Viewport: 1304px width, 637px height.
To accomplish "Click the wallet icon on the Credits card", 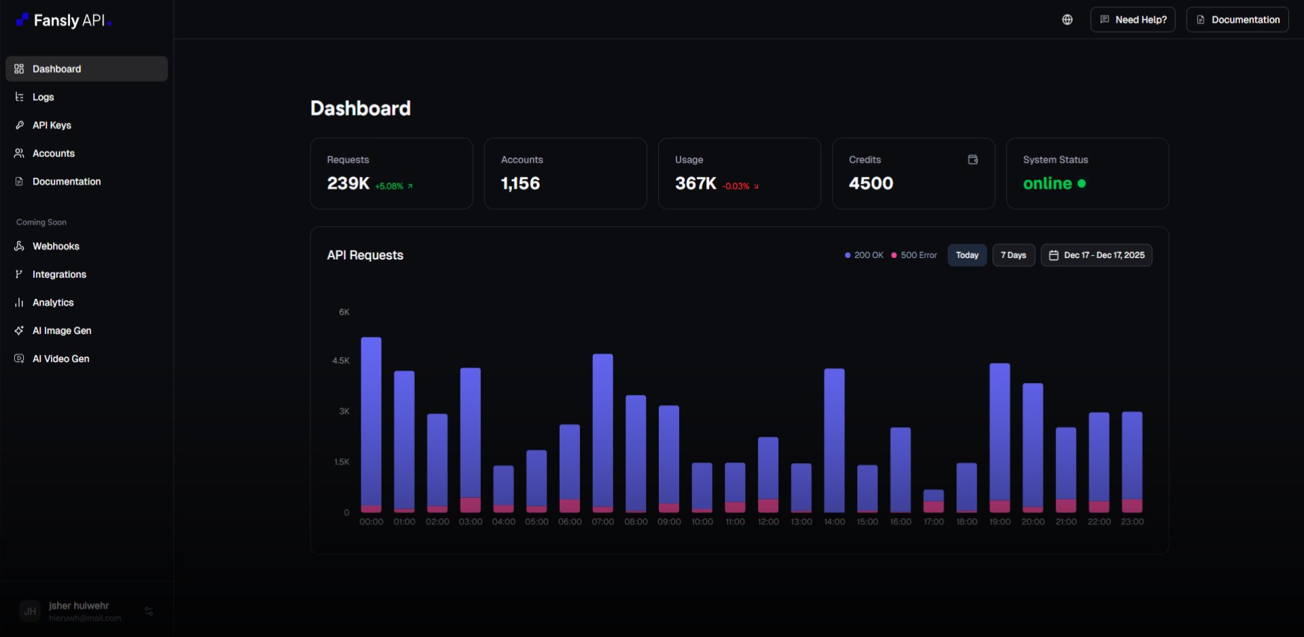I will coord(973,159).
